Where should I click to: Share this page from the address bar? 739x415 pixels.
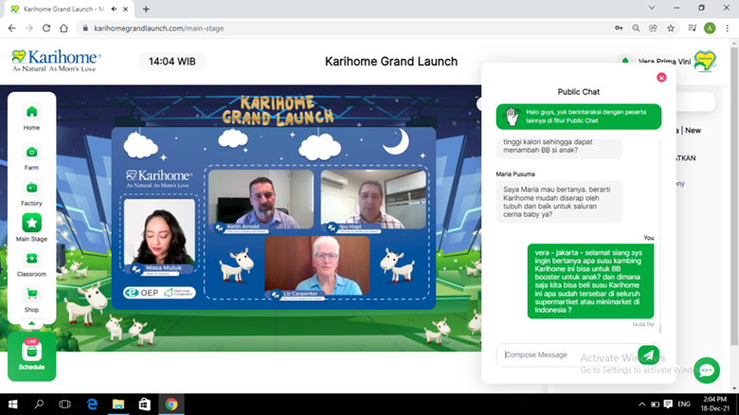tap(653, 28)
